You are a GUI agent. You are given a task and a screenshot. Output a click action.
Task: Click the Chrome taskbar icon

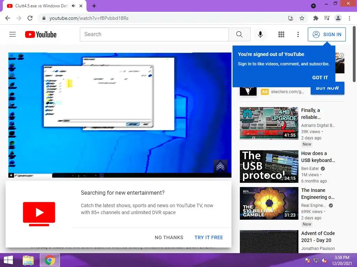[50, 260]
